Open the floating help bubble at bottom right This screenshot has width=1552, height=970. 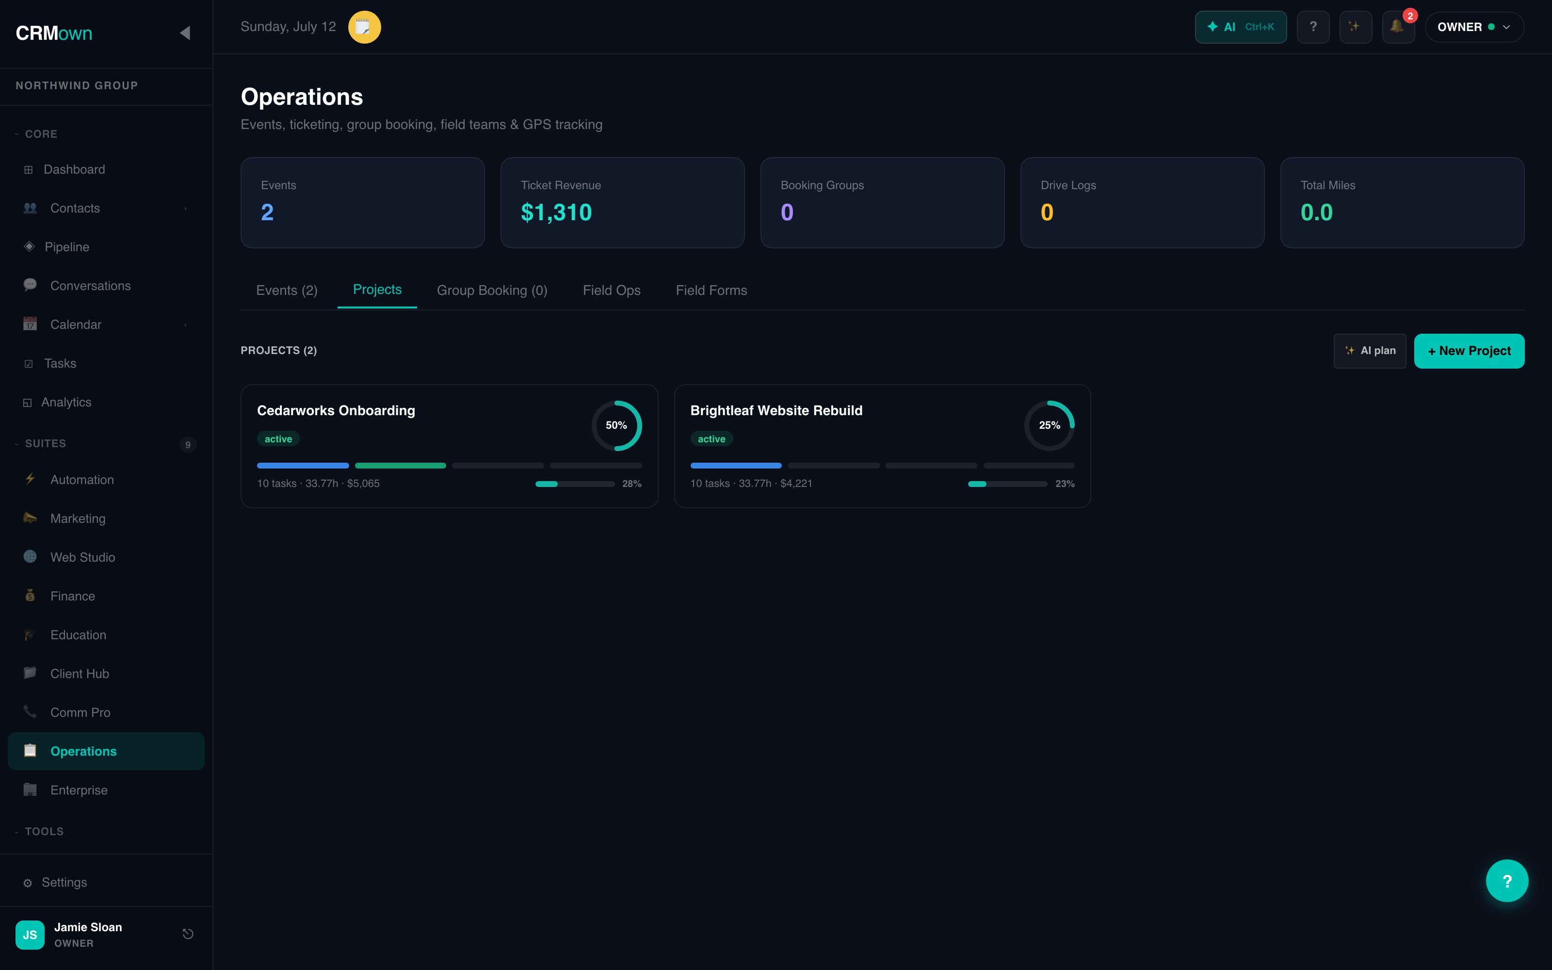[1506, 881]
